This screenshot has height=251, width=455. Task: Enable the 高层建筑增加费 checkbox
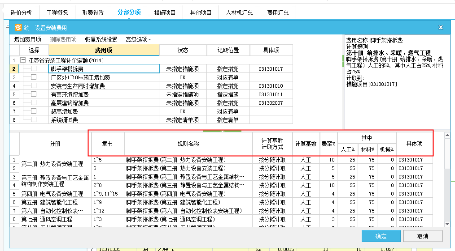(34, 103)
